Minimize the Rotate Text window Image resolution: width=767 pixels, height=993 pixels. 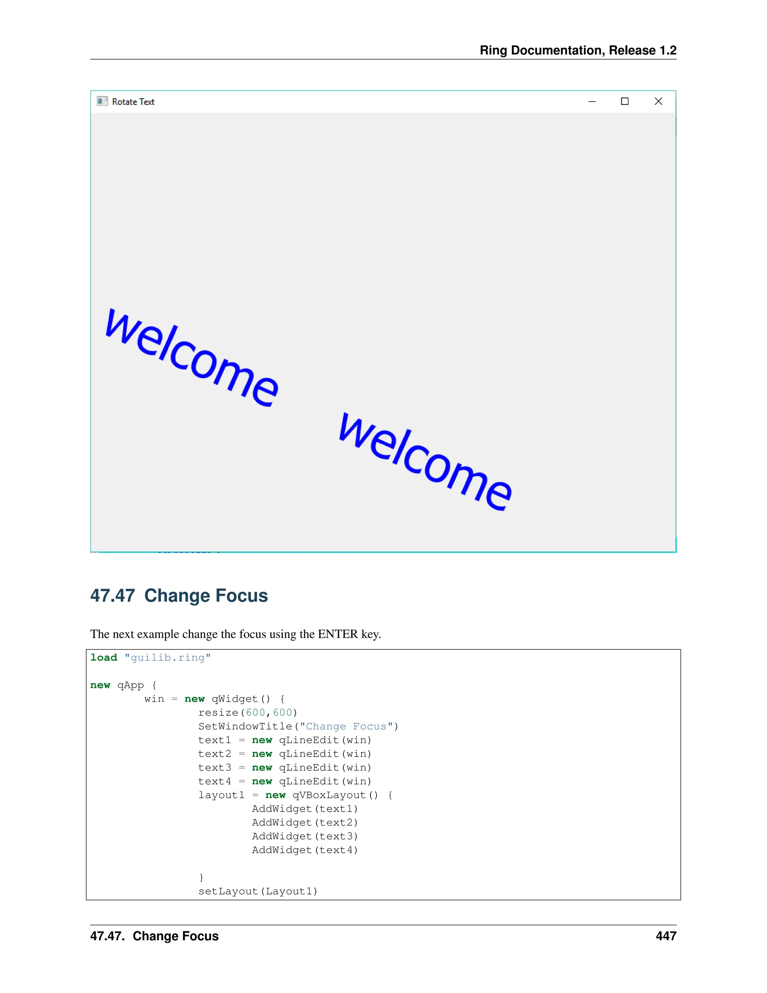(x=592, y=102)
